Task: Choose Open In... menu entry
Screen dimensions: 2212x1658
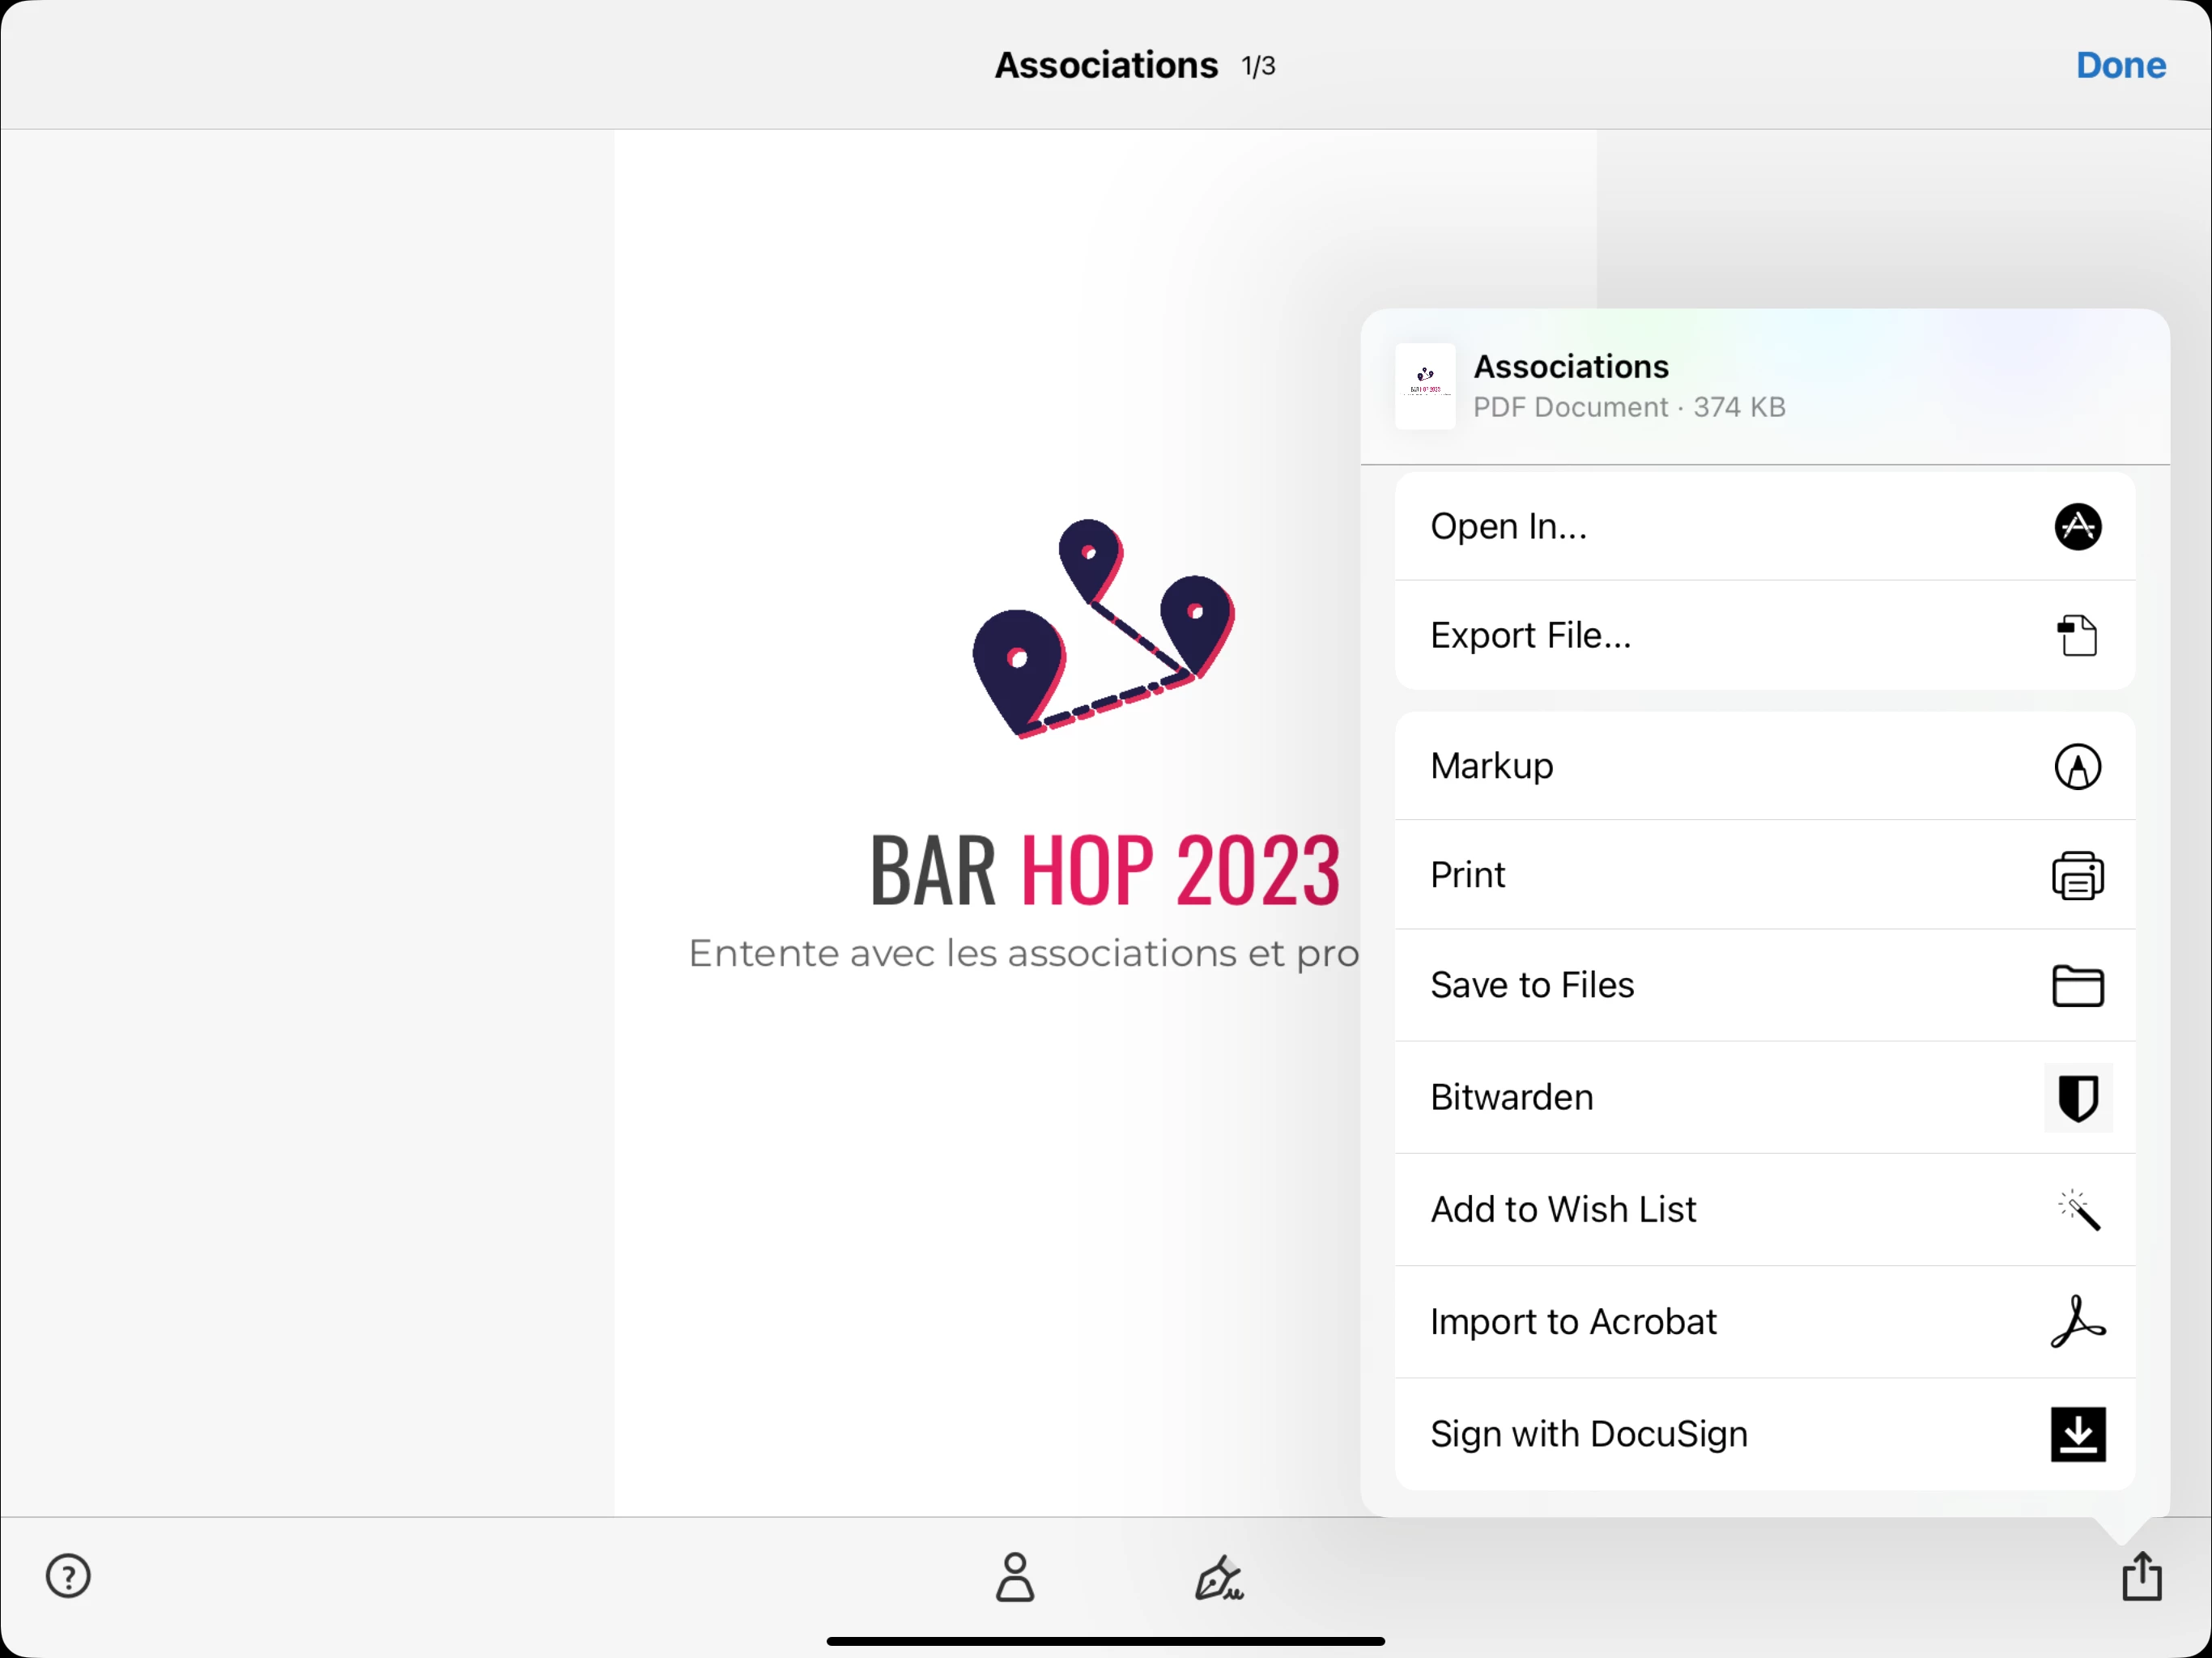Action: [1508, 527]
